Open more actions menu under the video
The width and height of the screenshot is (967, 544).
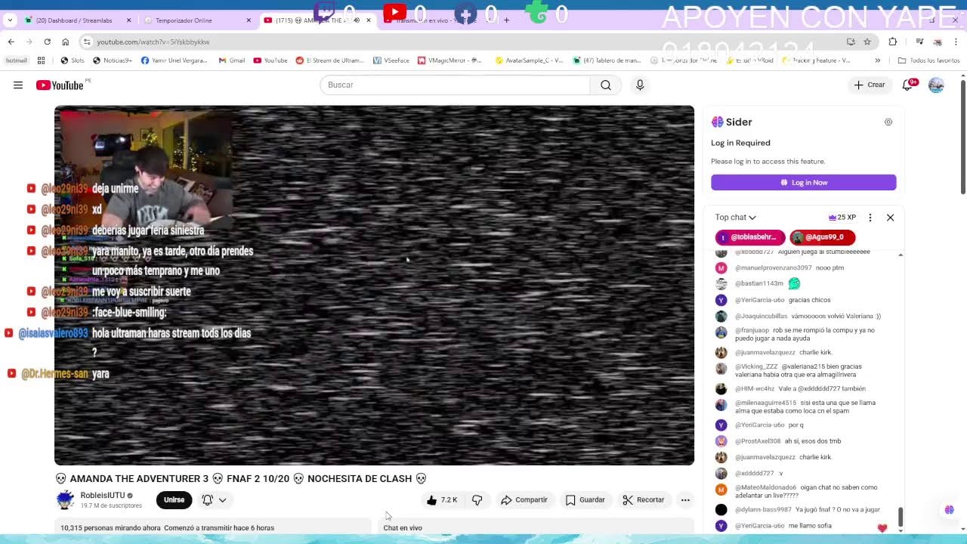click(685, 500)
